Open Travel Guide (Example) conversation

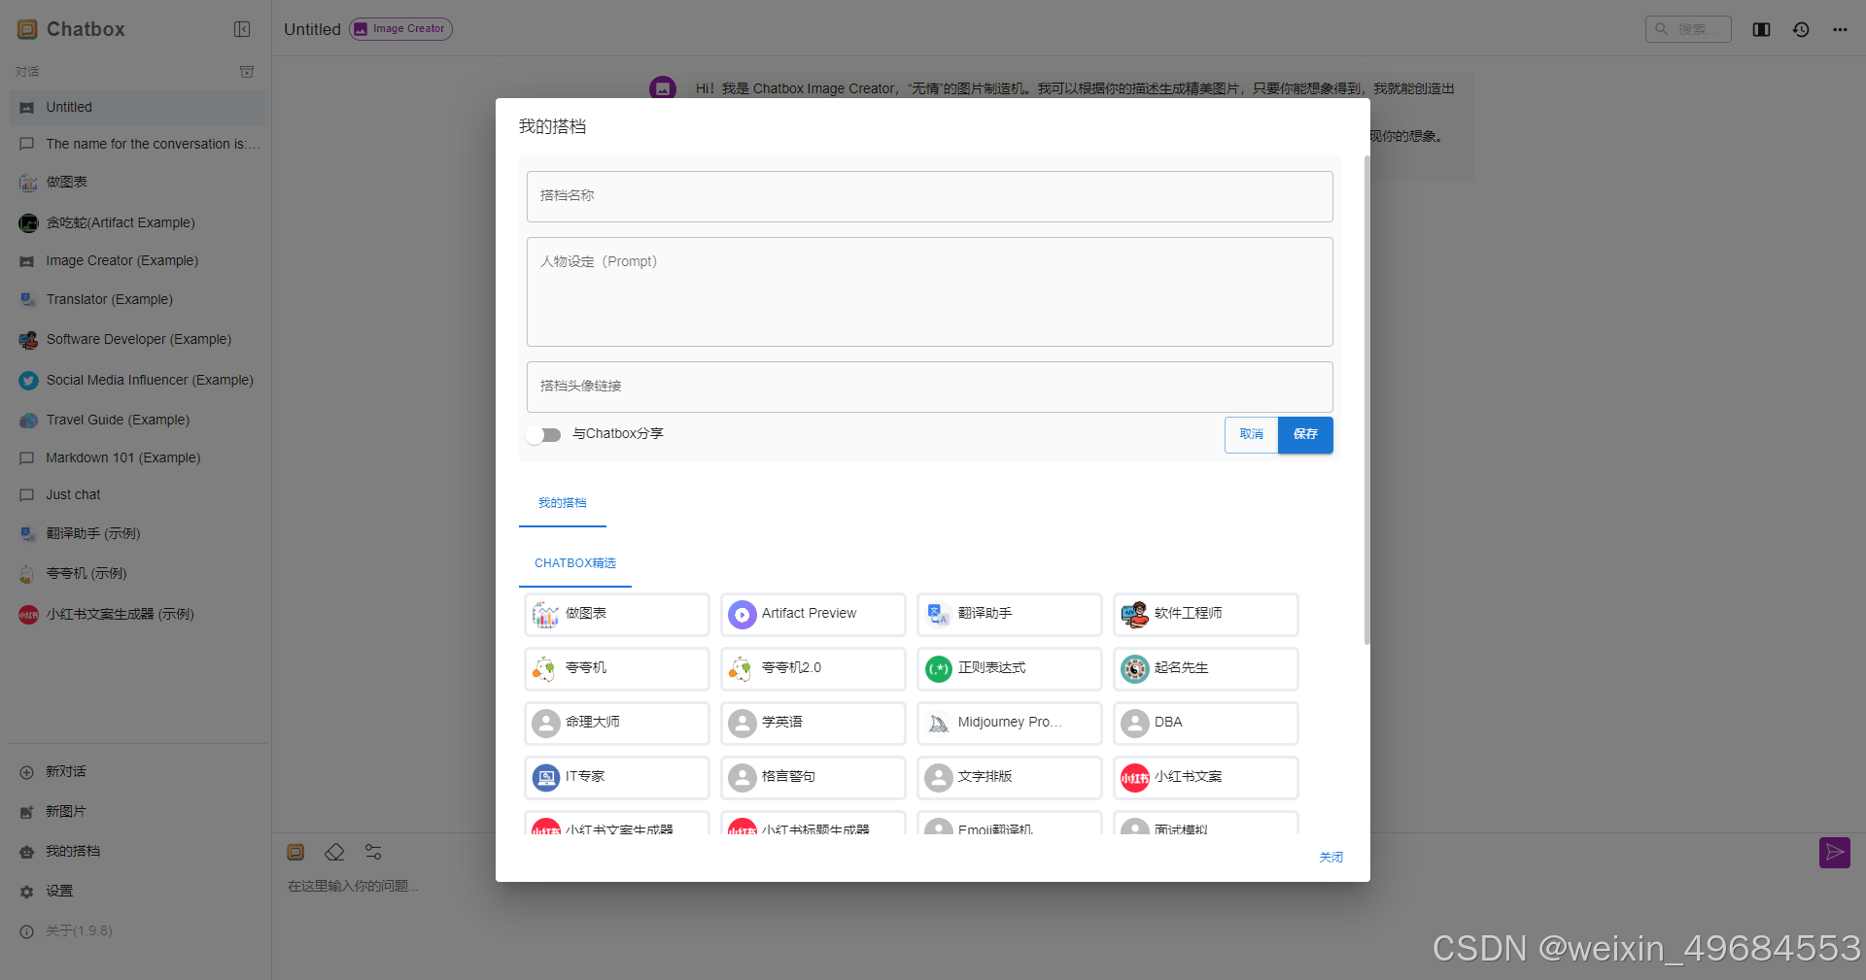point(137,420)
